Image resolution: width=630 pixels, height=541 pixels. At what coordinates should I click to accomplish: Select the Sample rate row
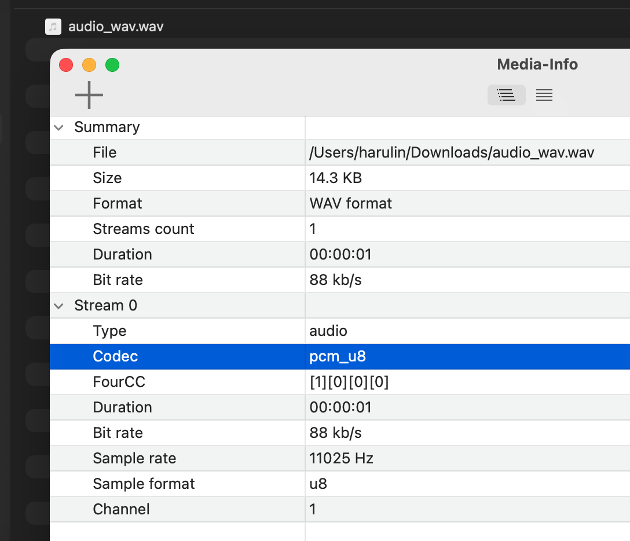click(134, 458)
